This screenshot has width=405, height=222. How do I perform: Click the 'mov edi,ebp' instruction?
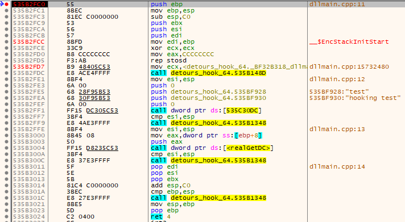[x=172, y=42]
